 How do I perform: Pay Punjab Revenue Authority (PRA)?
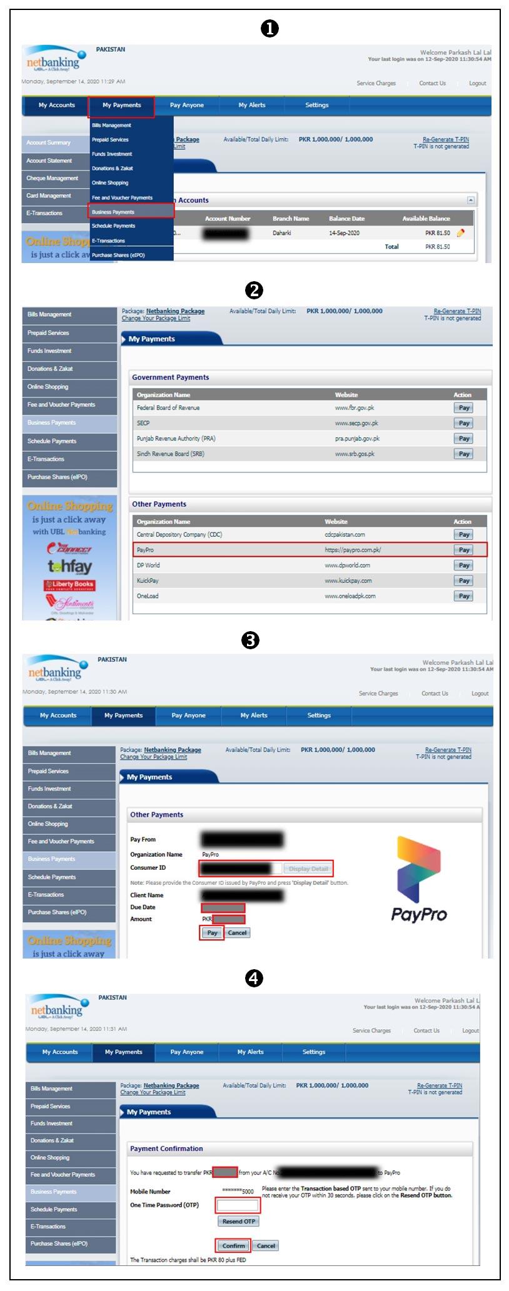point(463,439)
